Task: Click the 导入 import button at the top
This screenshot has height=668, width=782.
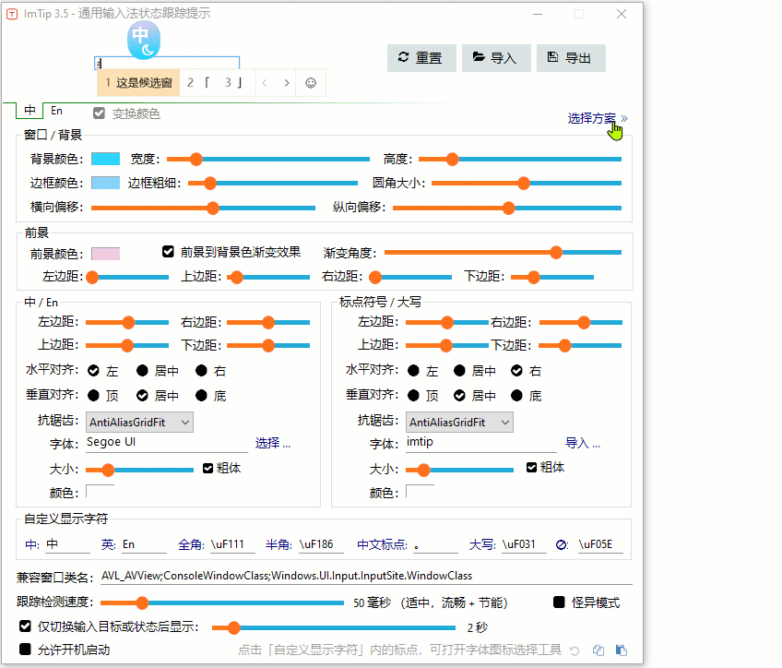Action: [x=496, y=58]
